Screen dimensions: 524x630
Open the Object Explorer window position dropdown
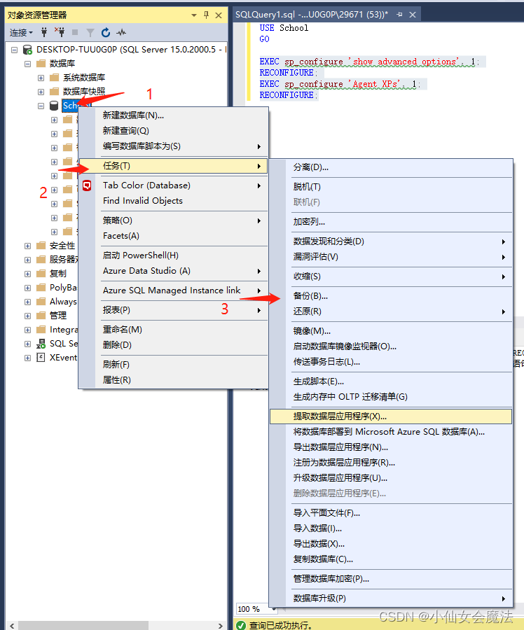(x=194, y=15)
